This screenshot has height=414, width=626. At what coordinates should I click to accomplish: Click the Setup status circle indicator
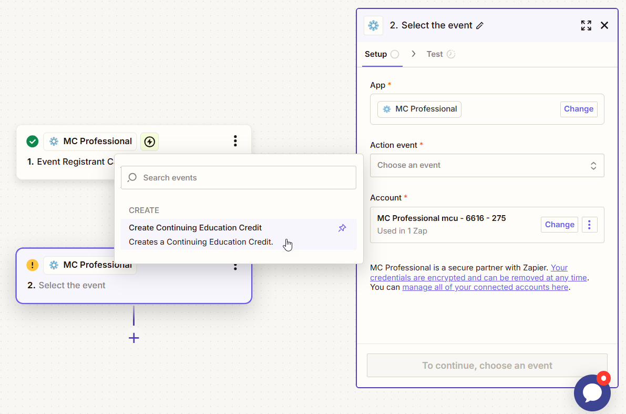(x=395, y=54)
